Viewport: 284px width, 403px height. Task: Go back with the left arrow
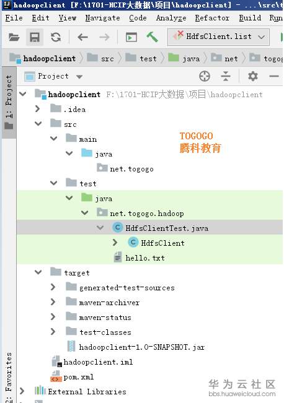tap(82, 37)
